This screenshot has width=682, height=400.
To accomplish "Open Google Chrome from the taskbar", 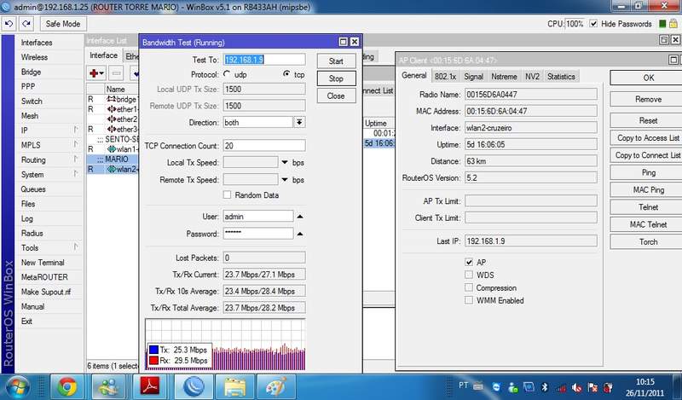I will pos(67,386).
